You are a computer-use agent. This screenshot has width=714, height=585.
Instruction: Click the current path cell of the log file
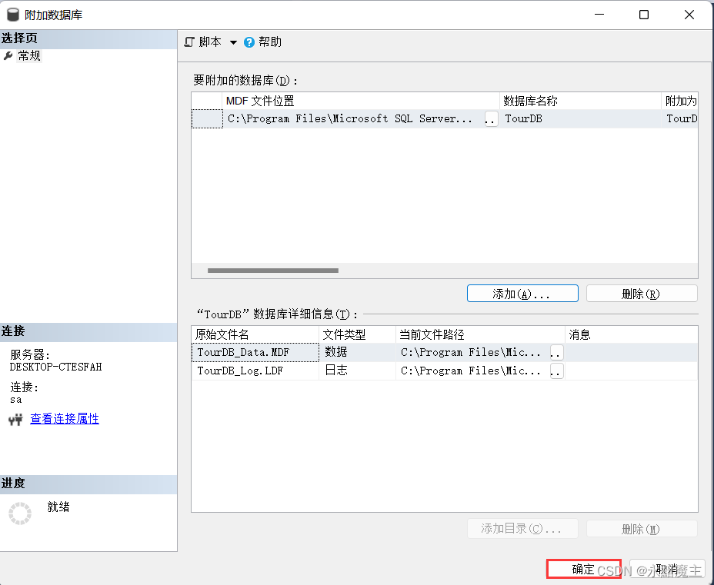click(x=473, y=371)
